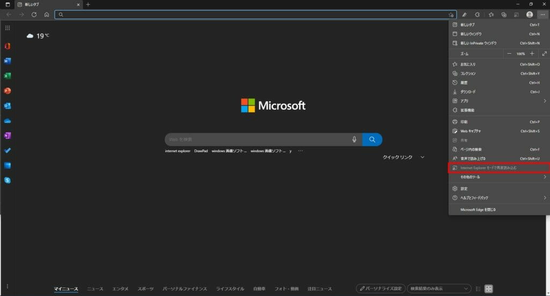Screen dimensions: 550x296
Task: Select 新しいタブ menu item
Action: click(x=499, y=25)
